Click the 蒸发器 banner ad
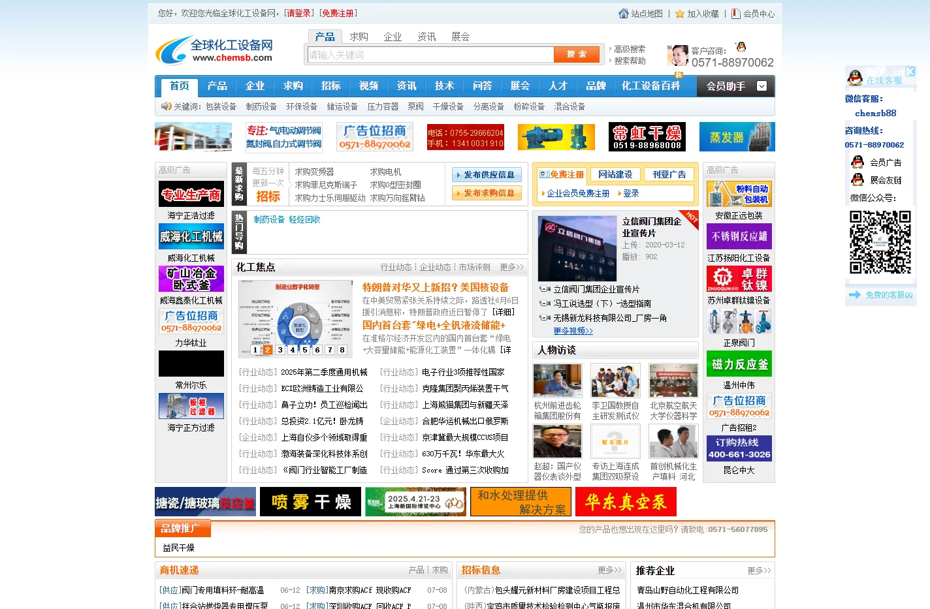Screen dimensions: 930x609 (x=737, y=137)
